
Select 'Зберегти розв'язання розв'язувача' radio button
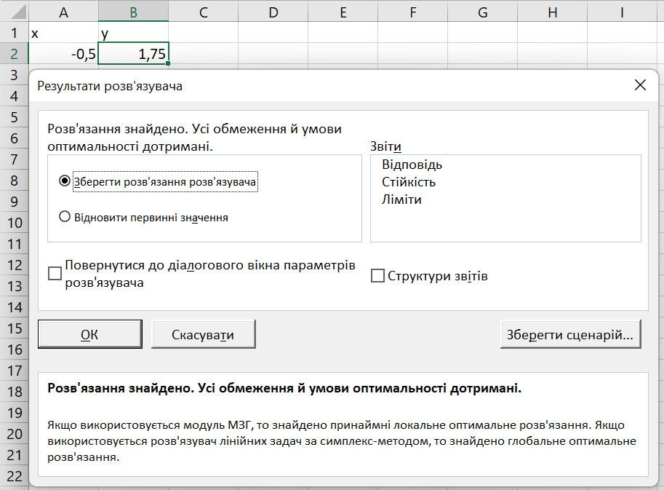[65, 181]
